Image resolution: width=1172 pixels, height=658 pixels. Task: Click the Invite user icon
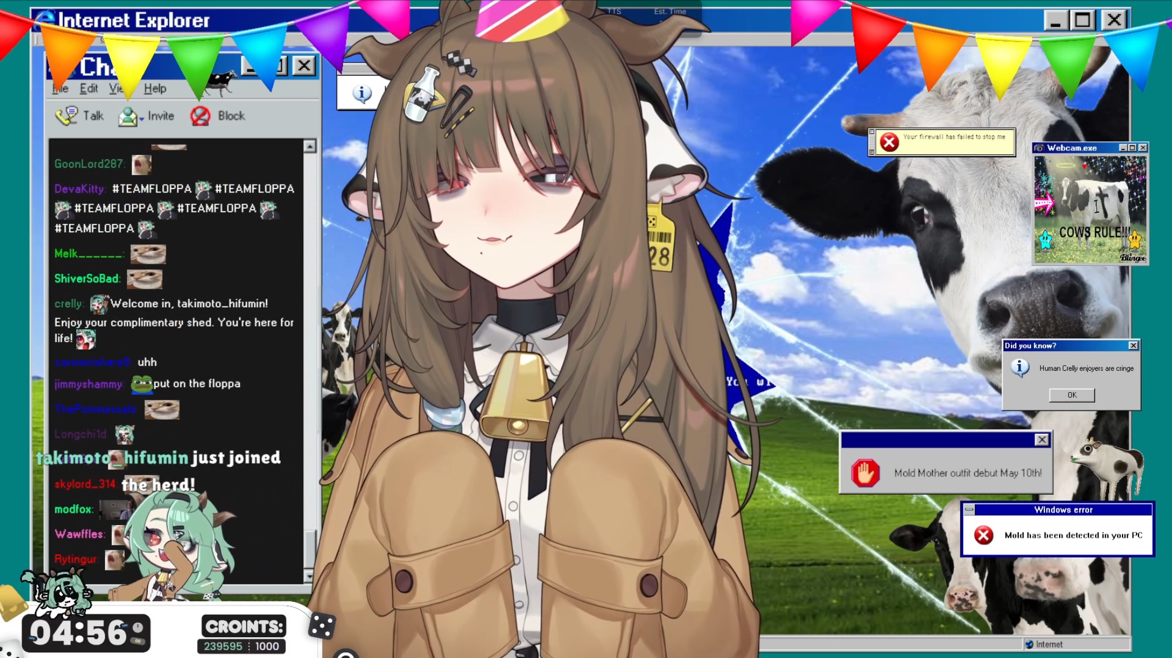click(128, 116)
